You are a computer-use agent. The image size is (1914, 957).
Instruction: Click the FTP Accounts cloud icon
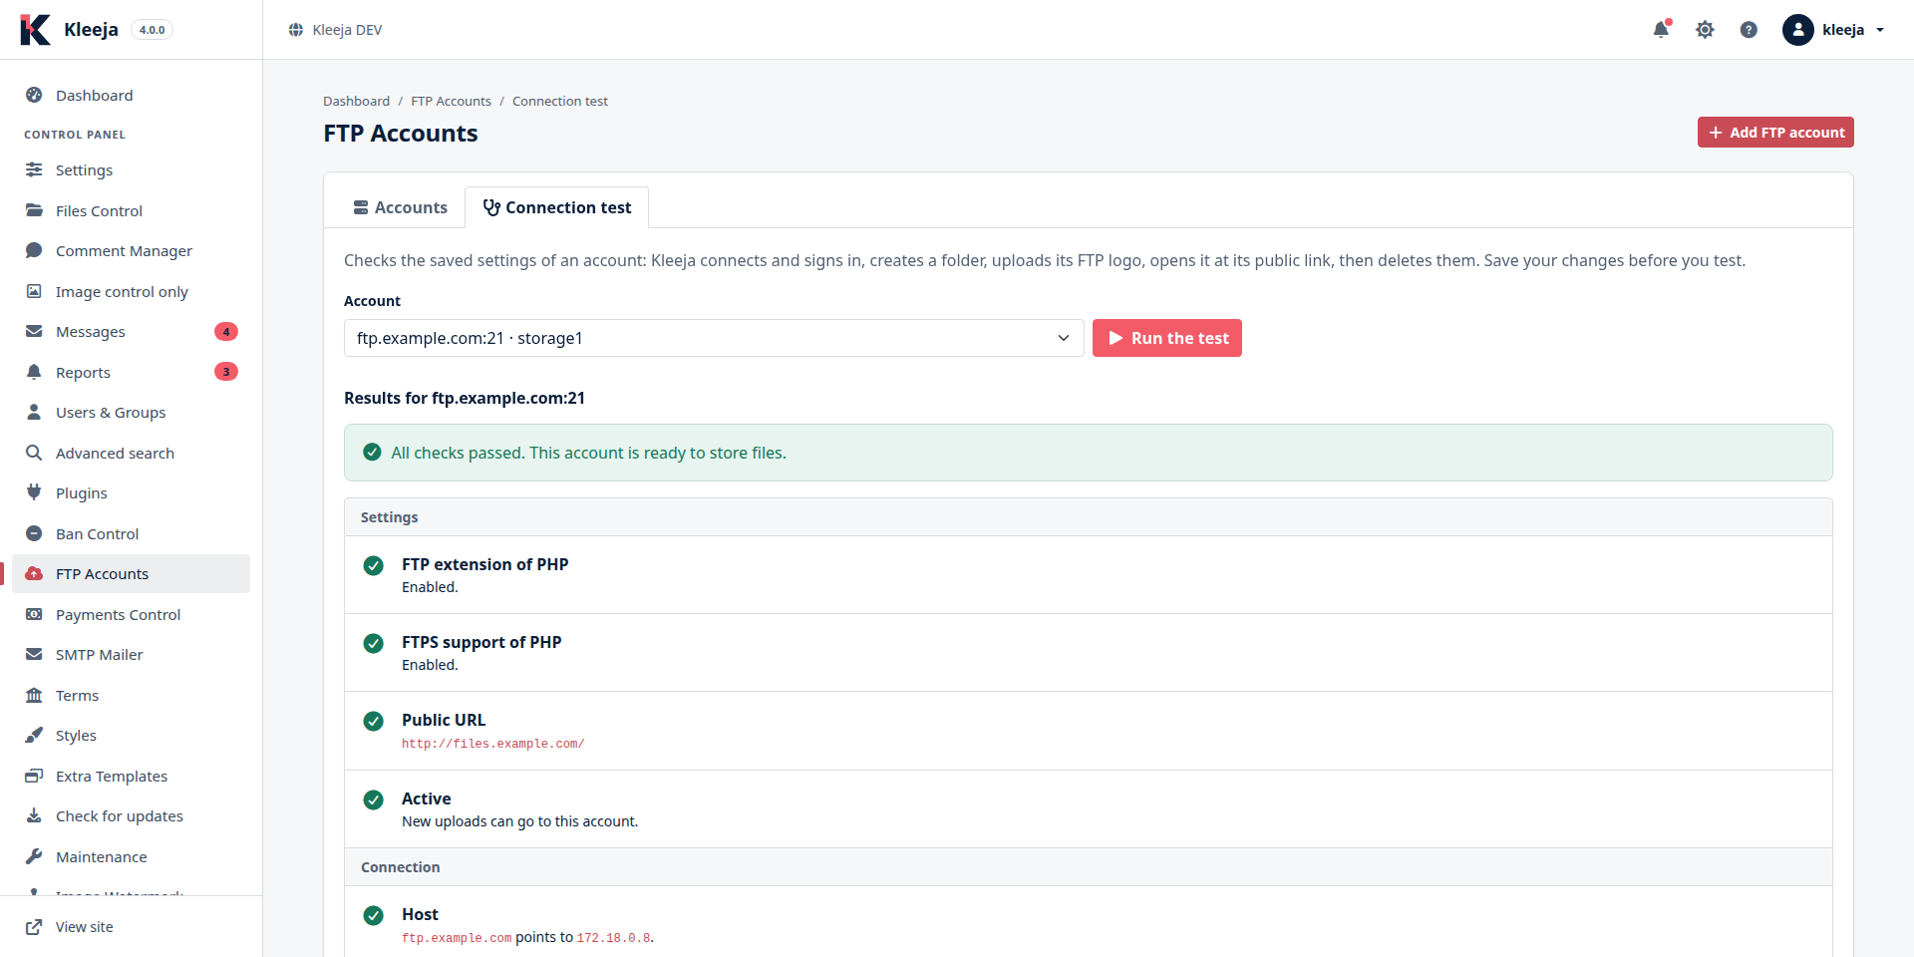(x=34, y=573)
